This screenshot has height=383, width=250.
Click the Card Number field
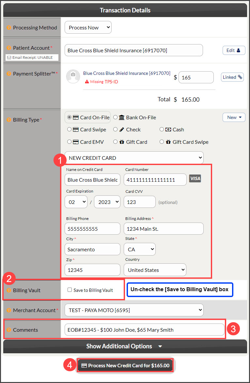point(155,180)
